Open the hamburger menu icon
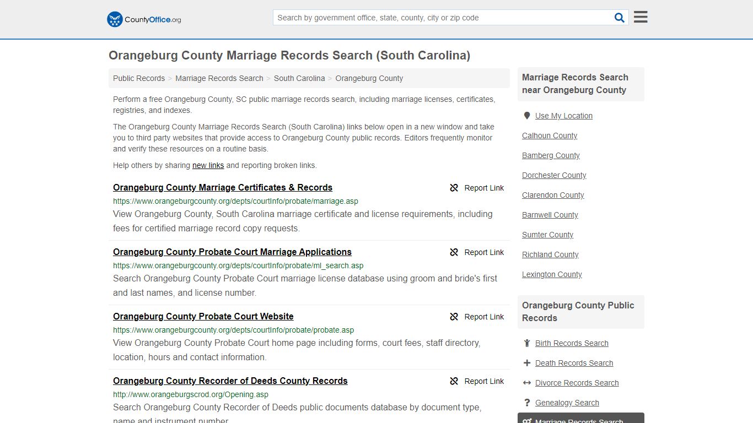Image resolution: width=753 pixels, height=423 pixels. [641, 17]
